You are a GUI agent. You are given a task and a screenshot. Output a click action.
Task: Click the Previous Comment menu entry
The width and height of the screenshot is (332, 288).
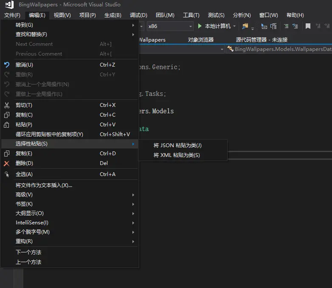click(x=70, y=54)
